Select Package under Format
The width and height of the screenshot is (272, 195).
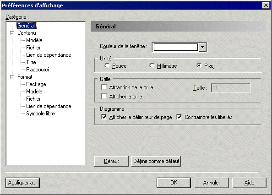[36, 84]
